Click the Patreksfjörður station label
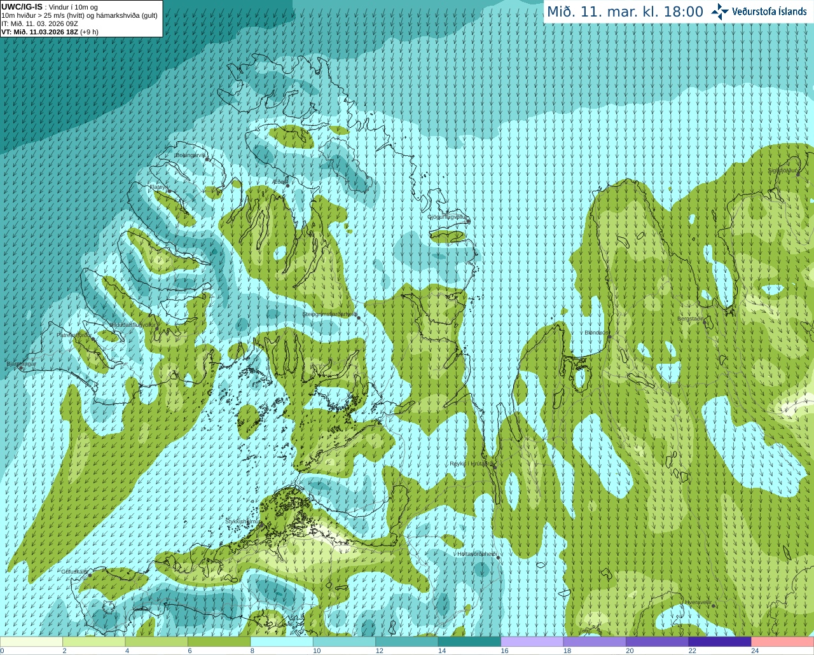The height and width of the screenshot is (655, 814). (x=74, y=334)
